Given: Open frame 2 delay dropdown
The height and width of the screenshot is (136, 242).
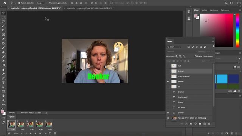Looking at the screenshot, I should point(23,130).
